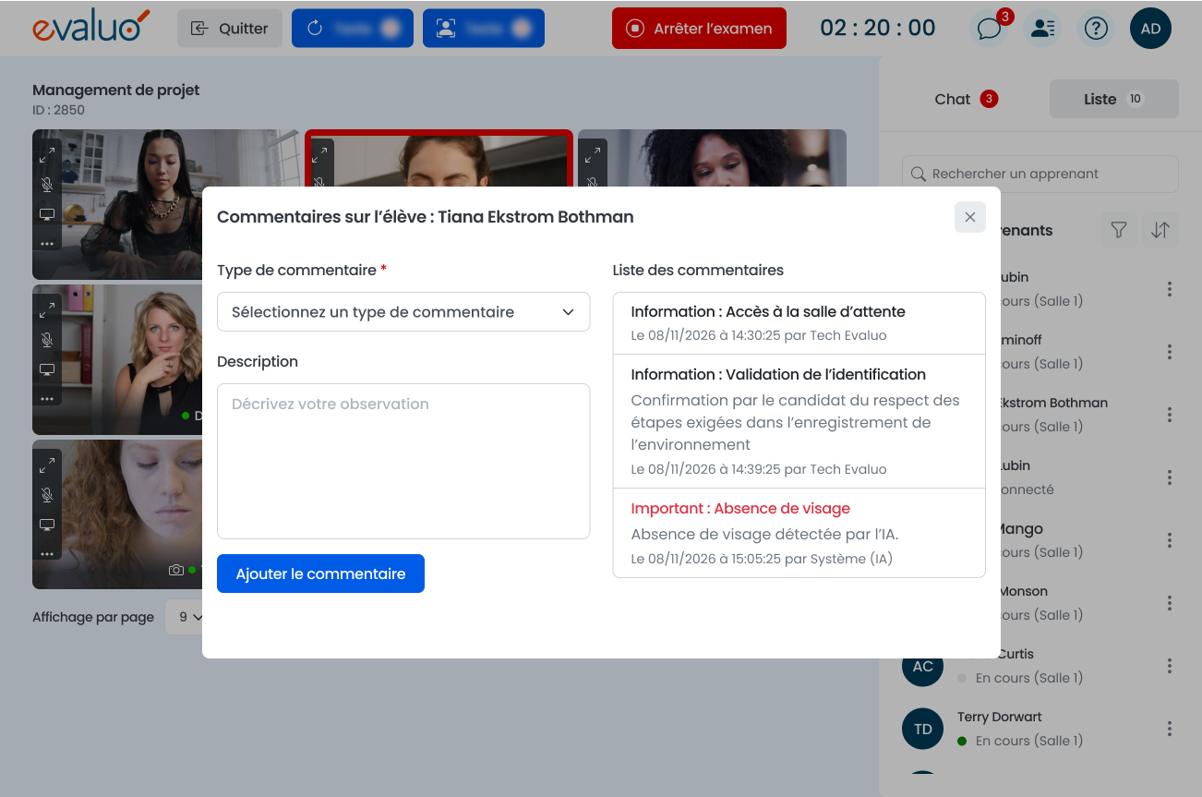Open the filter icon above the learner list

(1118, 230)
